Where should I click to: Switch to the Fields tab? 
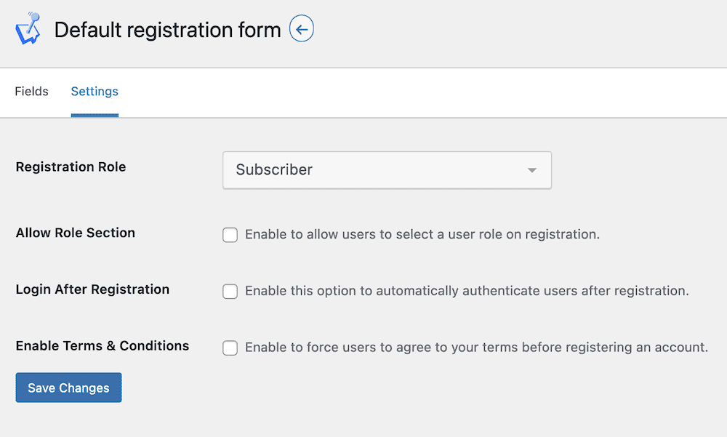tap(31, 92)
